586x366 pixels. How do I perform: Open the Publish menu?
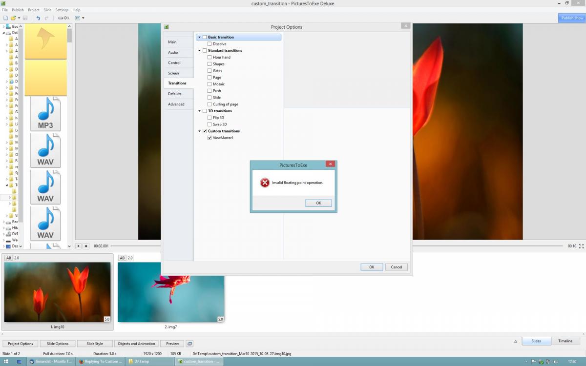(x=18, y=10)
